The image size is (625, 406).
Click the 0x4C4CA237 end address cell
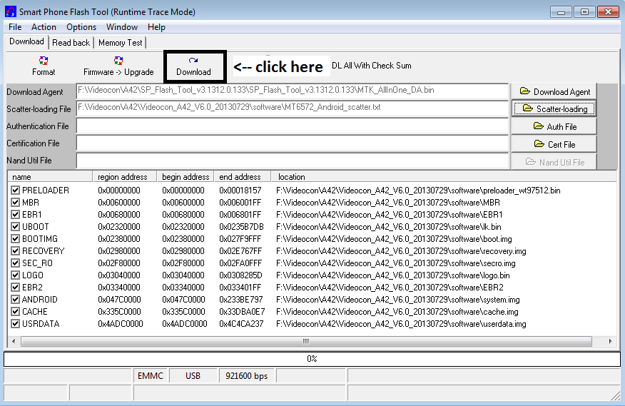241,324
